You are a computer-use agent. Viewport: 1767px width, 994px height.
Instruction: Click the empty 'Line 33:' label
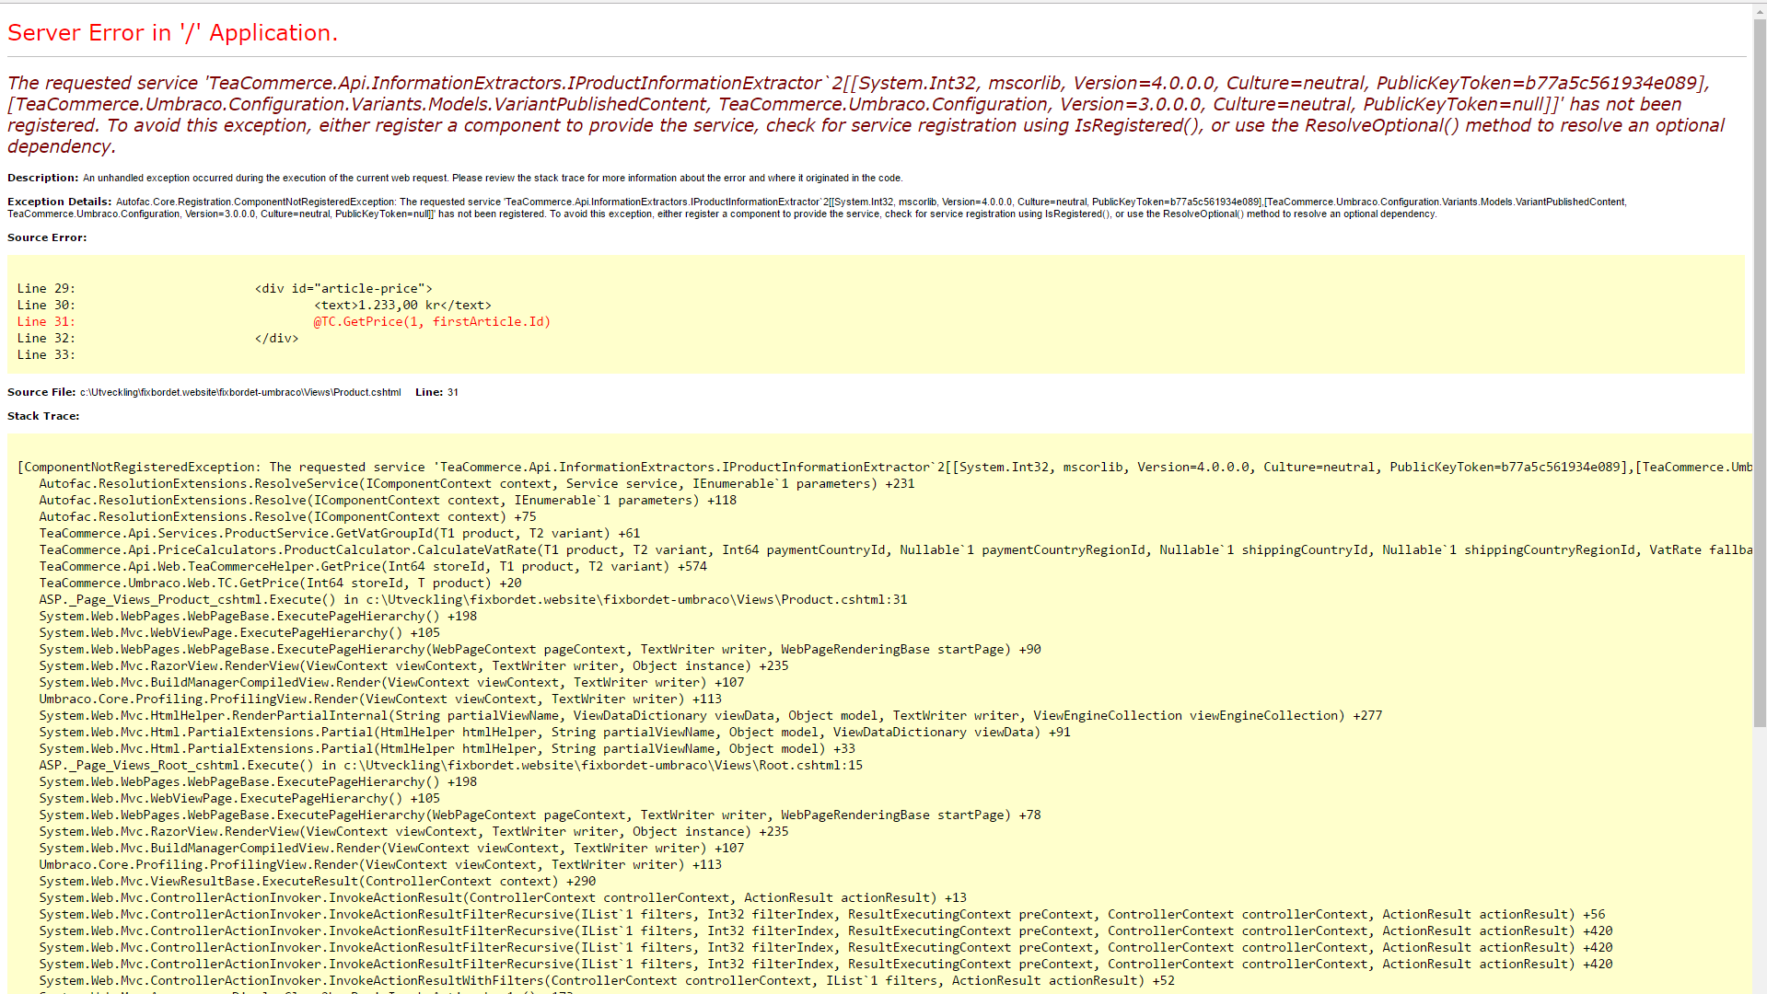(46, 354)
